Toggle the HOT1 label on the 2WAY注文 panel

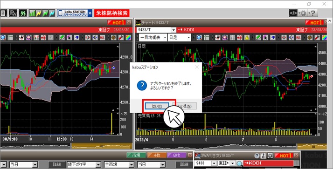pyautogui.click(x=284, y=155)
